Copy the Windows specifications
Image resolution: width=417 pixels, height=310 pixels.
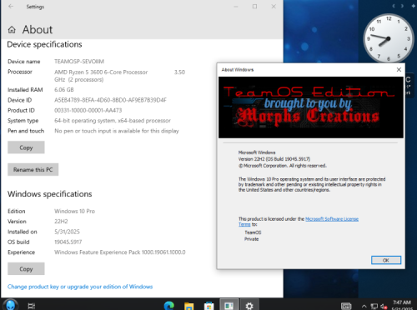(x=26, y=268)
